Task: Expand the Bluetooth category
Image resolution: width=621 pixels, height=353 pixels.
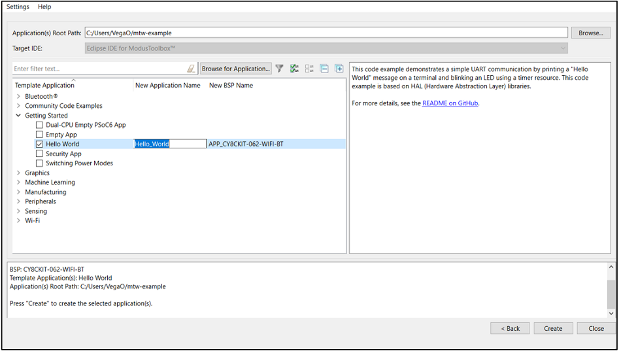Action: click(x=18, y=96)
